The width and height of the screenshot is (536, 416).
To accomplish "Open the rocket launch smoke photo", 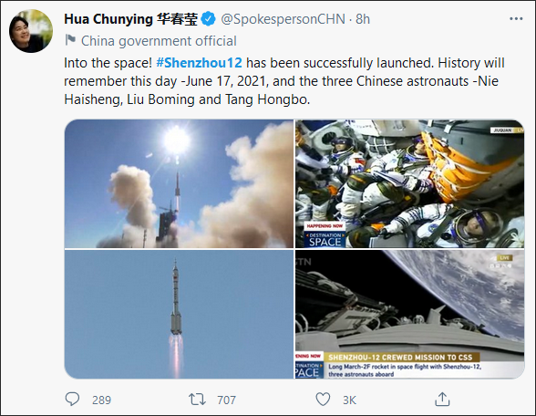I will (x=179, y=183).
